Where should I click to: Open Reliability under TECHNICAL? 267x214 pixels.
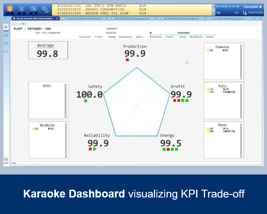click(x=126, y=37)
